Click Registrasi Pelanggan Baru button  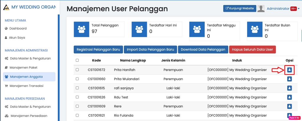[98, 50]
